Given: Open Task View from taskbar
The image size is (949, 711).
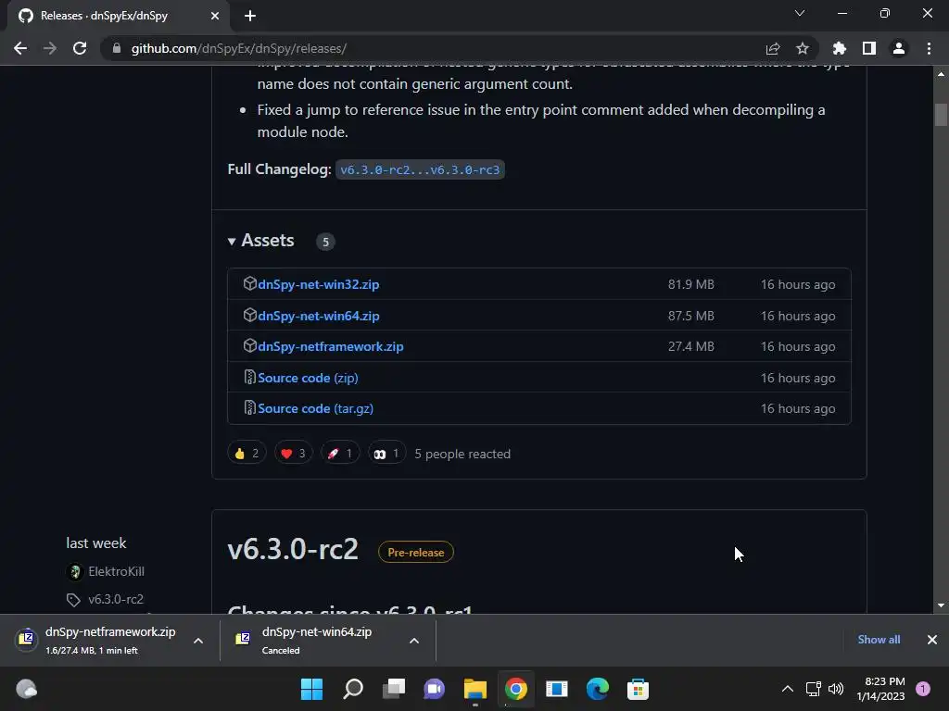Looking at the screenshot, I should tap(393, 689).
